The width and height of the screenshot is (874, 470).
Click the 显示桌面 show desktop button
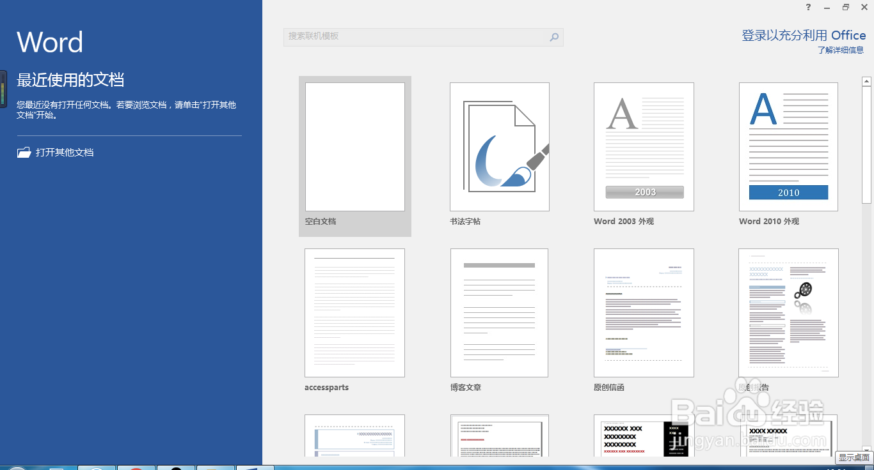[x=854, y=458]
